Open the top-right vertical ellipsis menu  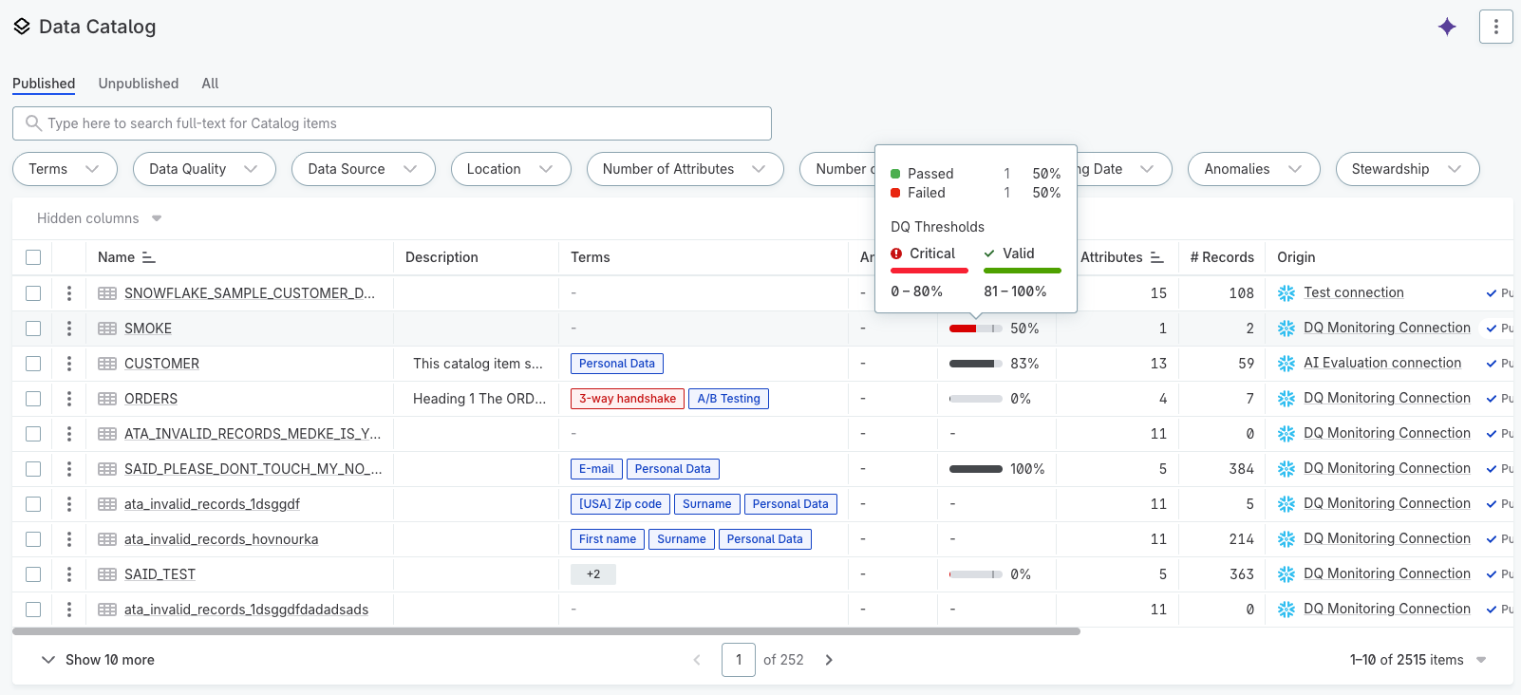tap(1495, 27)
